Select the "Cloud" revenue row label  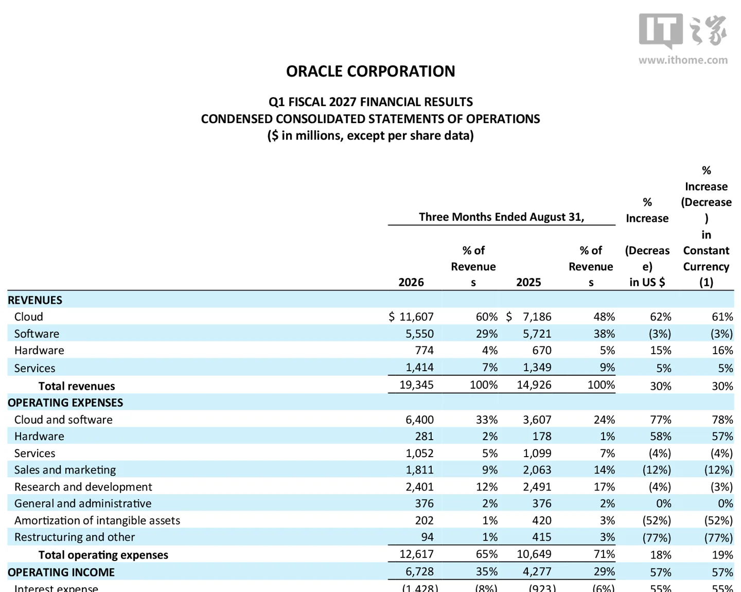[29, 317]
